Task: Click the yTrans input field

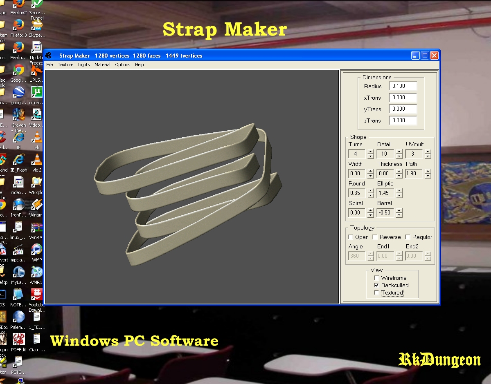Action: (x=403, y=109)
